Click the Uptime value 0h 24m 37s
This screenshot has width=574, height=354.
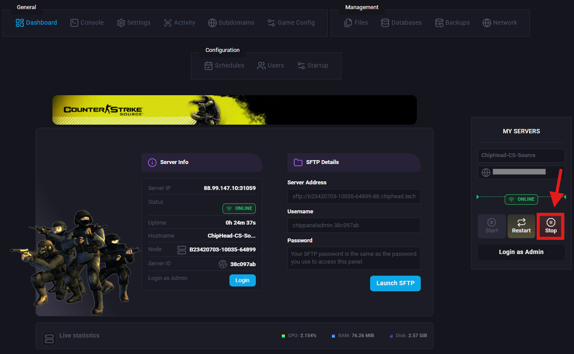click(x=241, y=223)
